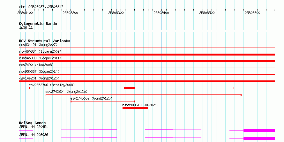Open the SEPN1|NM_020451 transcript label

click(34, 127)
